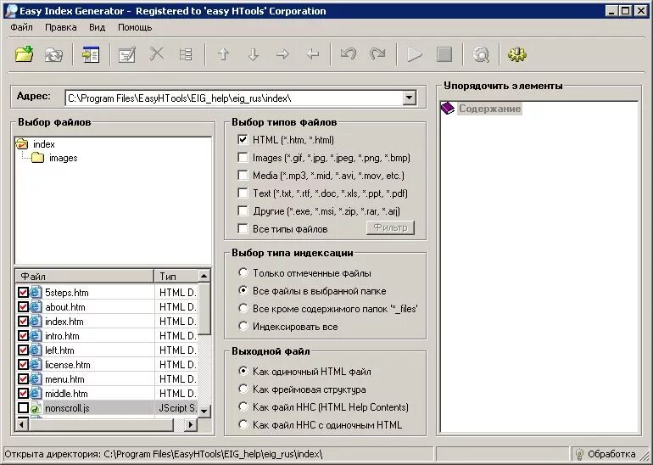Check the Все типы файлов checkbox
The width and height of the screenshot is (653, 465).
coord(243,229)
